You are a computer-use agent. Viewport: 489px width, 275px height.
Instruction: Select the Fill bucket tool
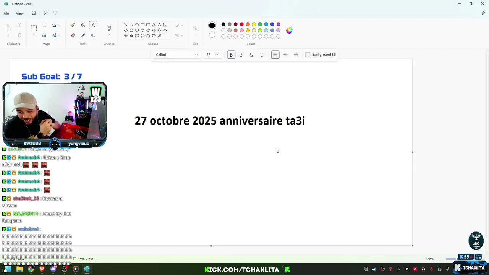[83, 25]
